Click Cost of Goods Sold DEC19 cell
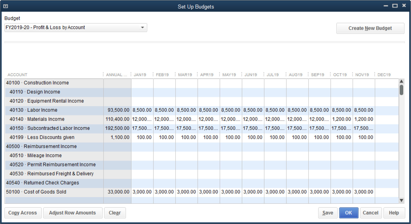 pyautogui.click(x=387, y=192)
